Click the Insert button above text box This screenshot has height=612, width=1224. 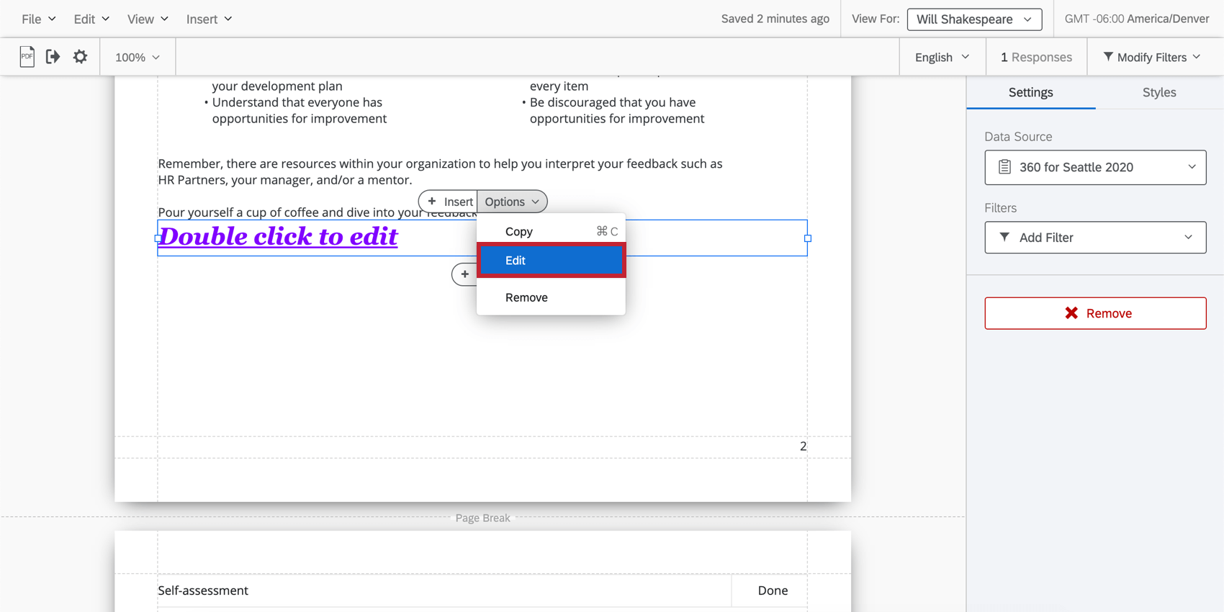(448, 202)
